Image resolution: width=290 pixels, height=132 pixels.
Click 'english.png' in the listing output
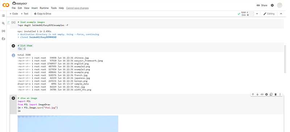[x=82, y=64]
